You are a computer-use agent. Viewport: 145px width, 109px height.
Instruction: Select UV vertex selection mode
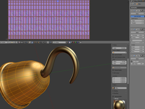32,42
